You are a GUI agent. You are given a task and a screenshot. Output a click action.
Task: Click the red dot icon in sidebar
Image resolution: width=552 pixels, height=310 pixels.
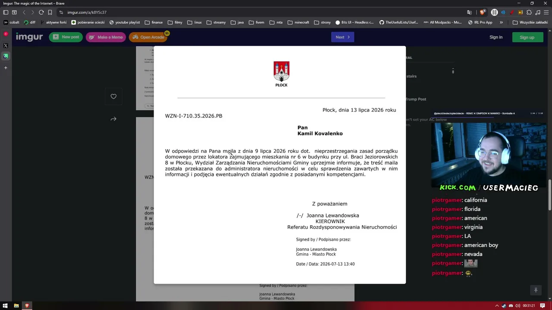coord(6,34)
